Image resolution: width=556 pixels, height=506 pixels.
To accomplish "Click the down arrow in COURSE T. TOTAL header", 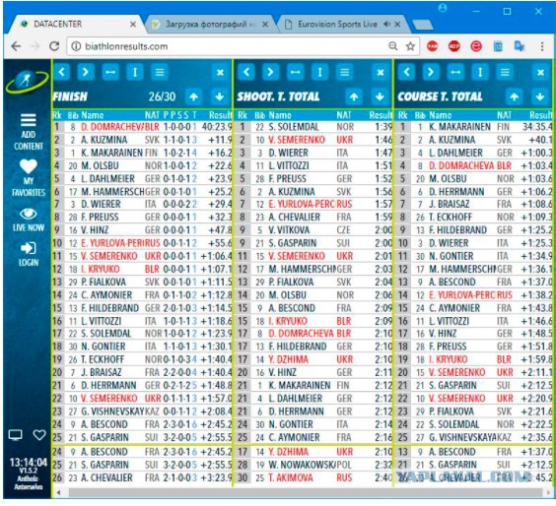I will pos(540,96).
